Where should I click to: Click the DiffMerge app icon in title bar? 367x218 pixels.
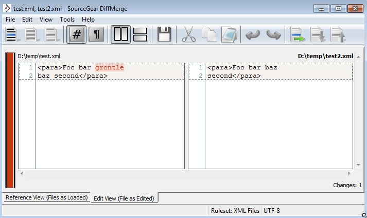pyautogui.click(x=7, y=8)
